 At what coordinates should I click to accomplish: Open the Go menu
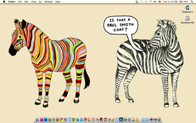(40, 2)
